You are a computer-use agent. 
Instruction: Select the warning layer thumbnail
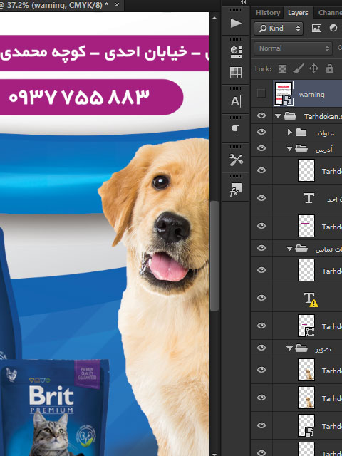pyautogui.click(x=284, y=93)
